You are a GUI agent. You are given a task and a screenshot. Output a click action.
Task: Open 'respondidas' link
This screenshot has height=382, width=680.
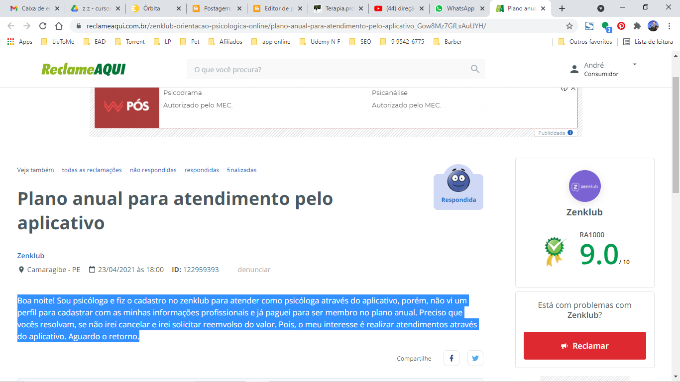202,170
